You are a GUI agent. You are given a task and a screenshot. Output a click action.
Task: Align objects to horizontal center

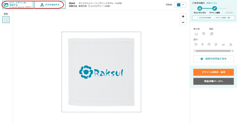[202, 44]
